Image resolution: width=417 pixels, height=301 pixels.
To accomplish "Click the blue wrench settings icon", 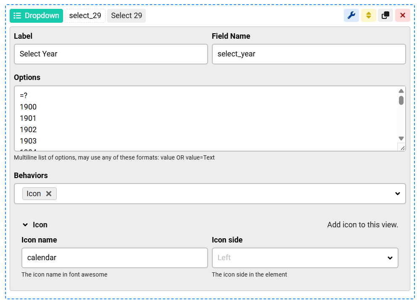I will click(351, 16).
